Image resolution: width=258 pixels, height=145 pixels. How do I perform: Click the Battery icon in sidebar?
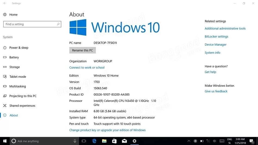[5, 57]
